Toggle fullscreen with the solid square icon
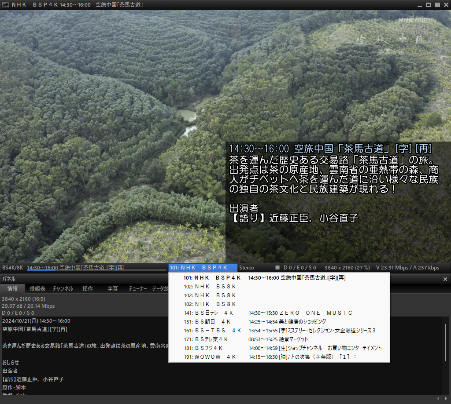This screenshot has height=404, width=451. pyautogui.click(x=437, y=5)
